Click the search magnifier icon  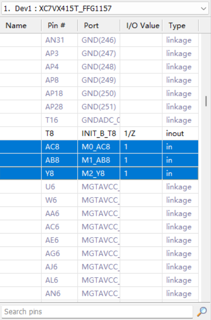pos(202,312)
